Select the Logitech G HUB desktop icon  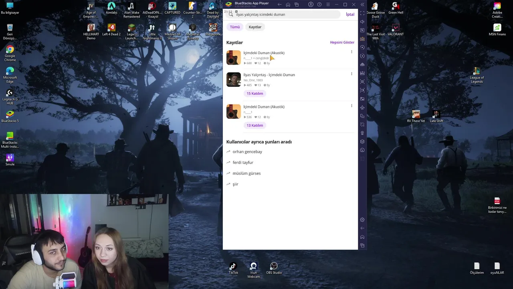[10, 97]
